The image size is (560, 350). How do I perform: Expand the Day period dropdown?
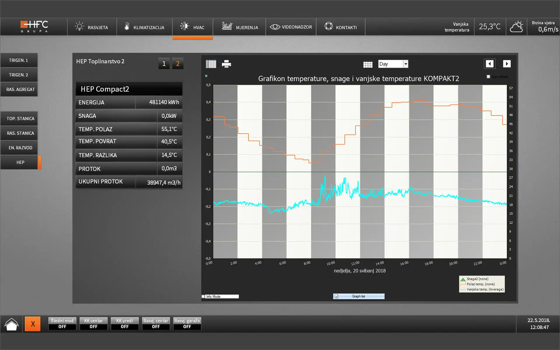pyautogui.click(x=406, y=64)
